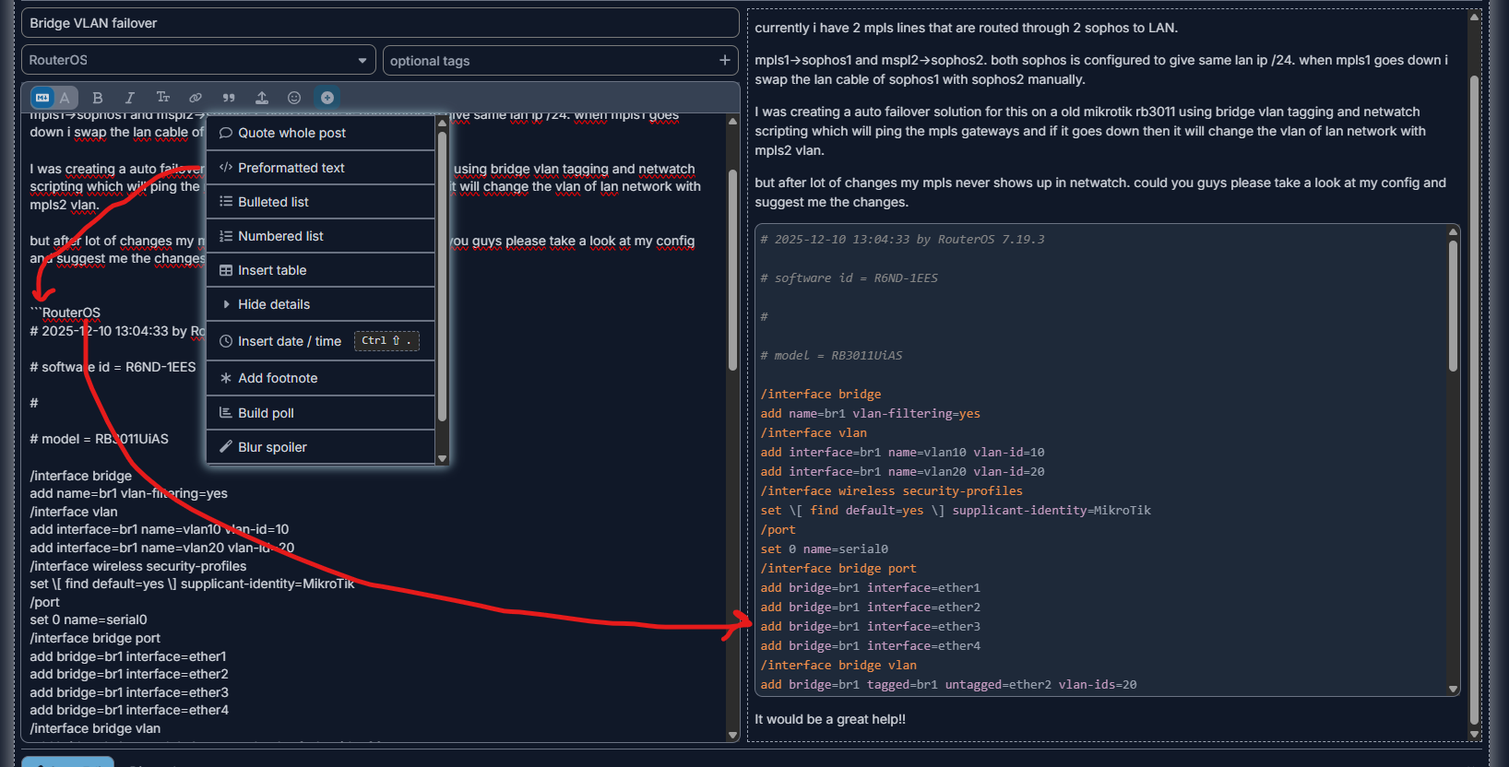This screenshot has height=767, width=1509.
Task: Apply italic formatting in composer
Action: 130,98
